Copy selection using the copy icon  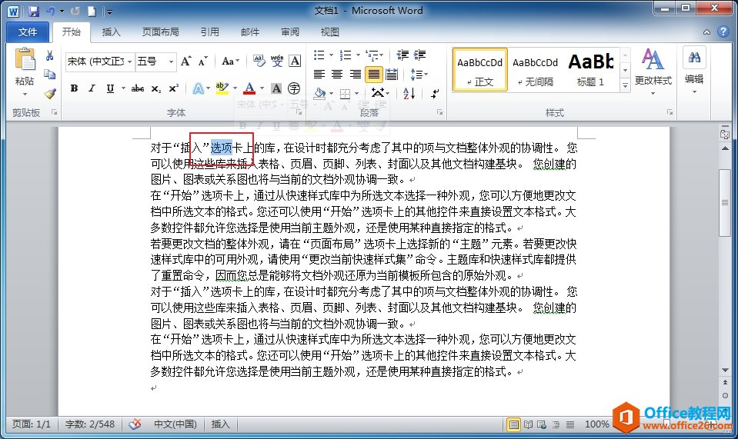click(x=49, y=75)
